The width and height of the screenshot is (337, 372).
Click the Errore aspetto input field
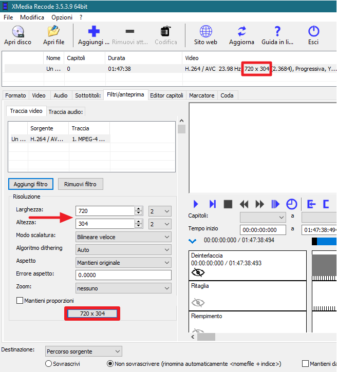pyautogui.click(x=123, y=275)
